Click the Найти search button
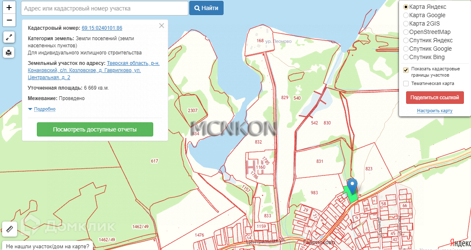The height and width of the screenshot is (250, 471). point(206,8)
